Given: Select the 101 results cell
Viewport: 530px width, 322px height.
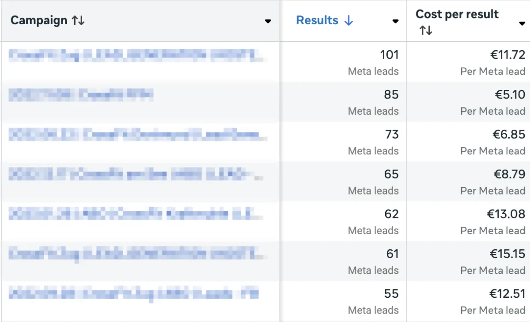Looking at the screenshot, I should 343,62.
